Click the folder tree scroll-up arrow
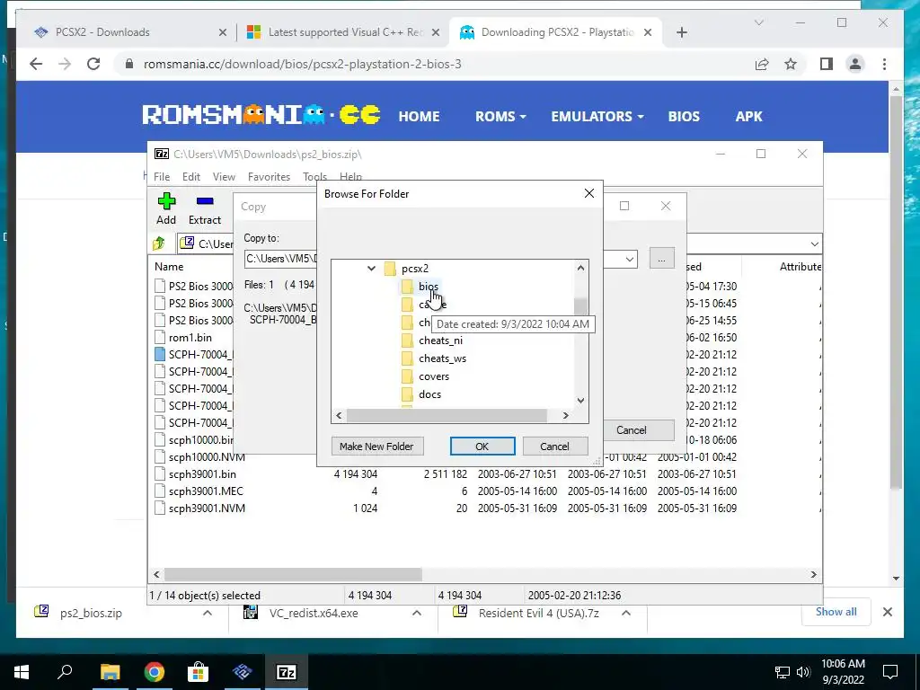This screenshot has height=690, width=920. tap(580, 268)
